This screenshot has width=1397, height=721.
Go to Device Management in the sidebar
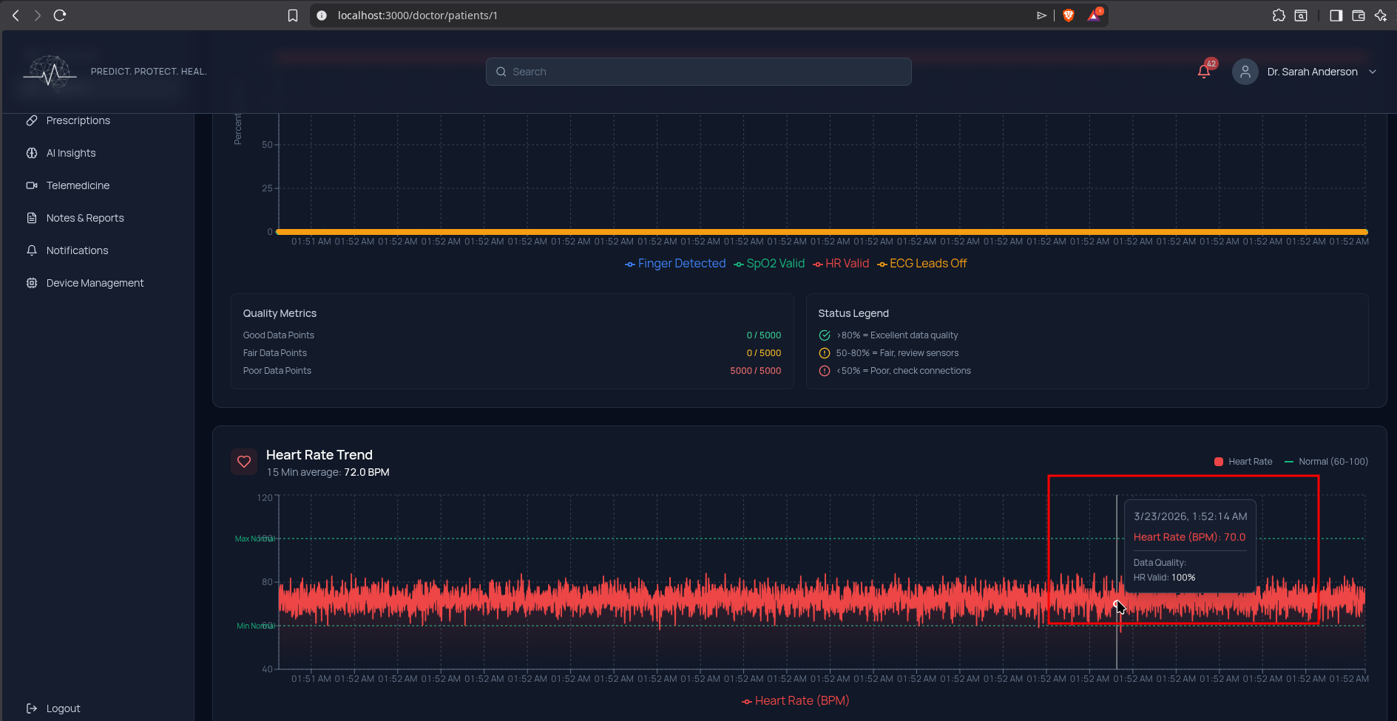pos(95,283)
